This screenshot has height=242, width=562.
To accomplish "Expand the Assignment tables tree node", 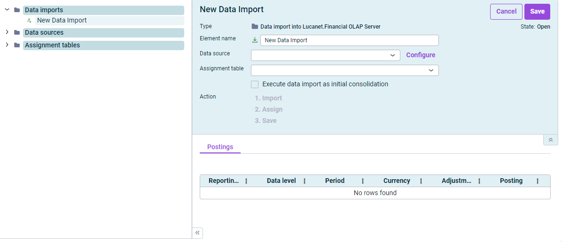I will (7, 45).
